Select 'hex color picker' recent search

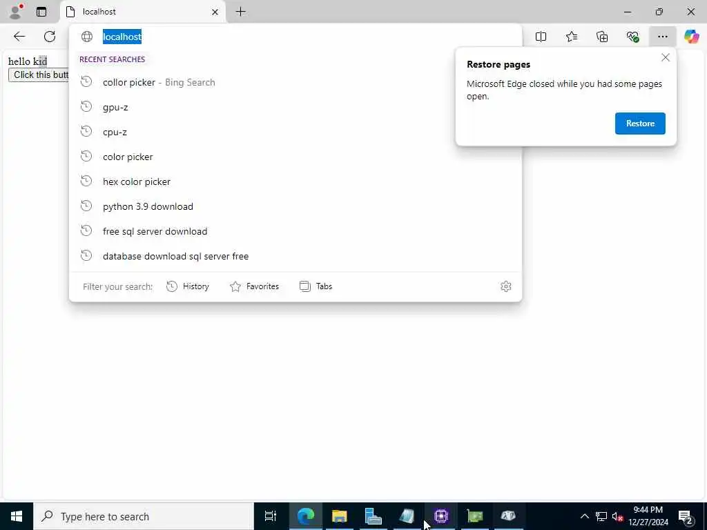click(x=296, y=181)
